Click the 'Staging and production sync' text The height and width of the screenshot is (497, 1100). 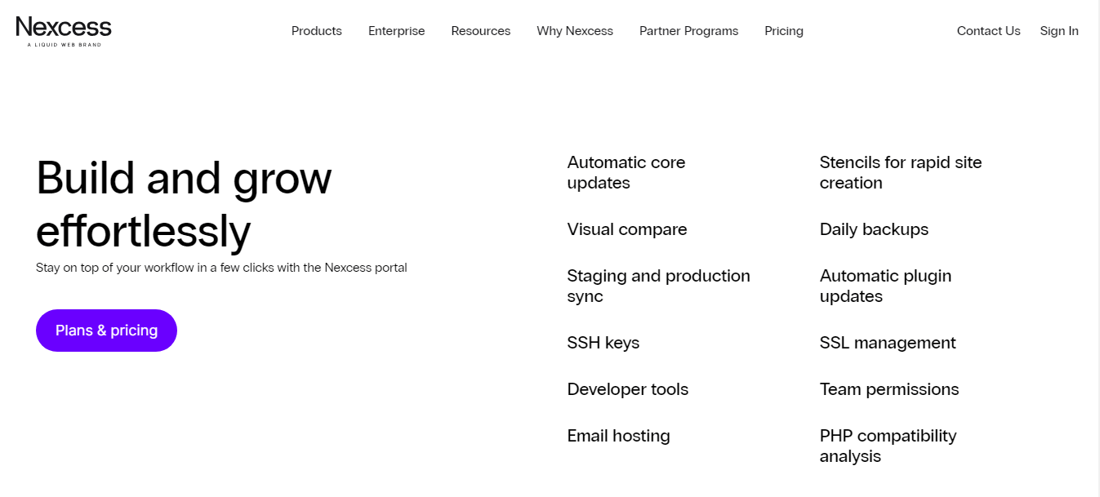coord(659,286)
